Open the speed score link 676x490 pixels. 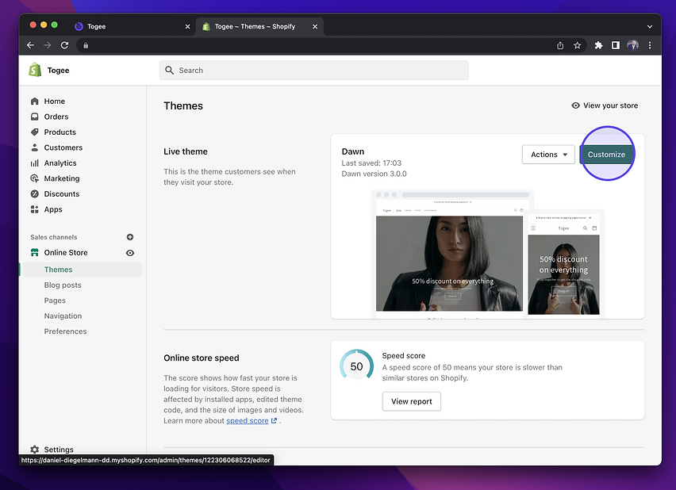pos(248,420)
